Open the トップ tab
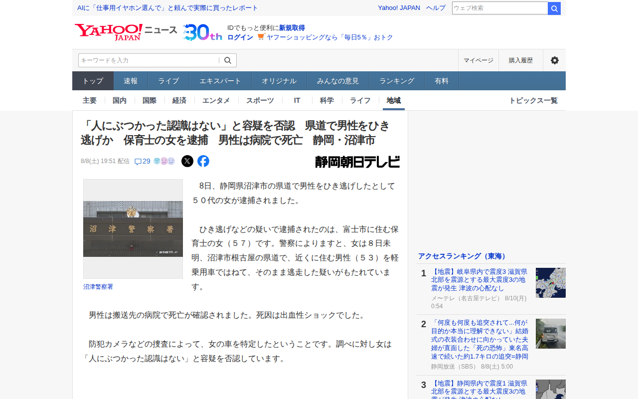This screenshot has height=399, width=638. pyautogui.click(x=93, y=81)
